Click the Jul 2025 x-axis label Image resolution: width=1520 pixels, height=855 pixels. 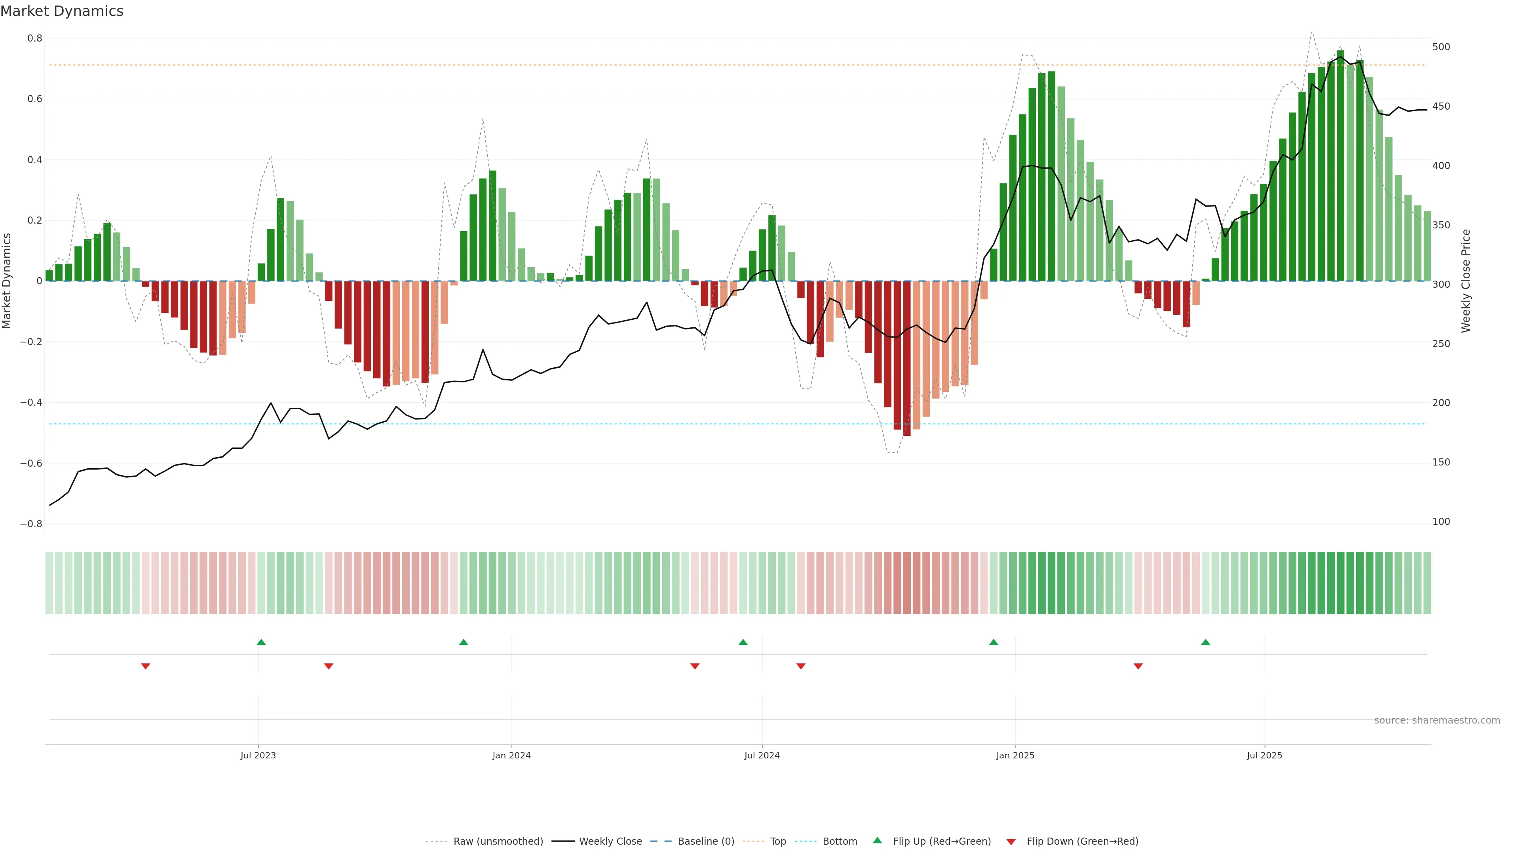click(1265, 755)
